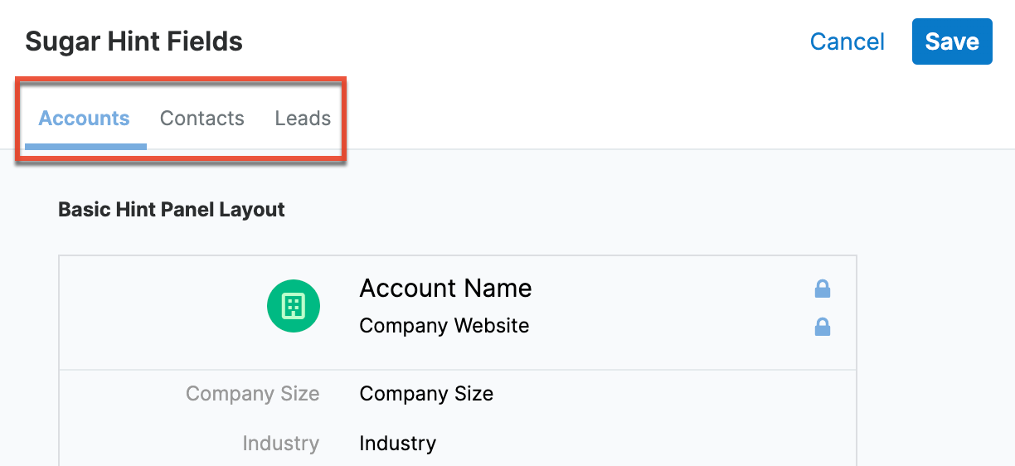The image size is (1015, 466).
Task: Click the green building account icon
Action: pyautogui.click(x=294, y=306)
